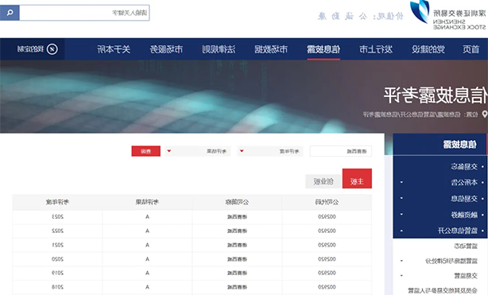Viewport: 488px width, 295px height.
Task: Open the 监管措施与纪律处分 submenu link
Action: pos(451,261)
